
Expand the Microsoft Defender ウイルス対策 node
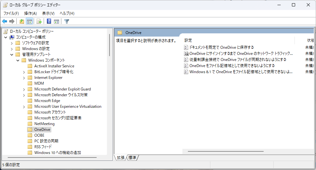[x=24, y=95]
